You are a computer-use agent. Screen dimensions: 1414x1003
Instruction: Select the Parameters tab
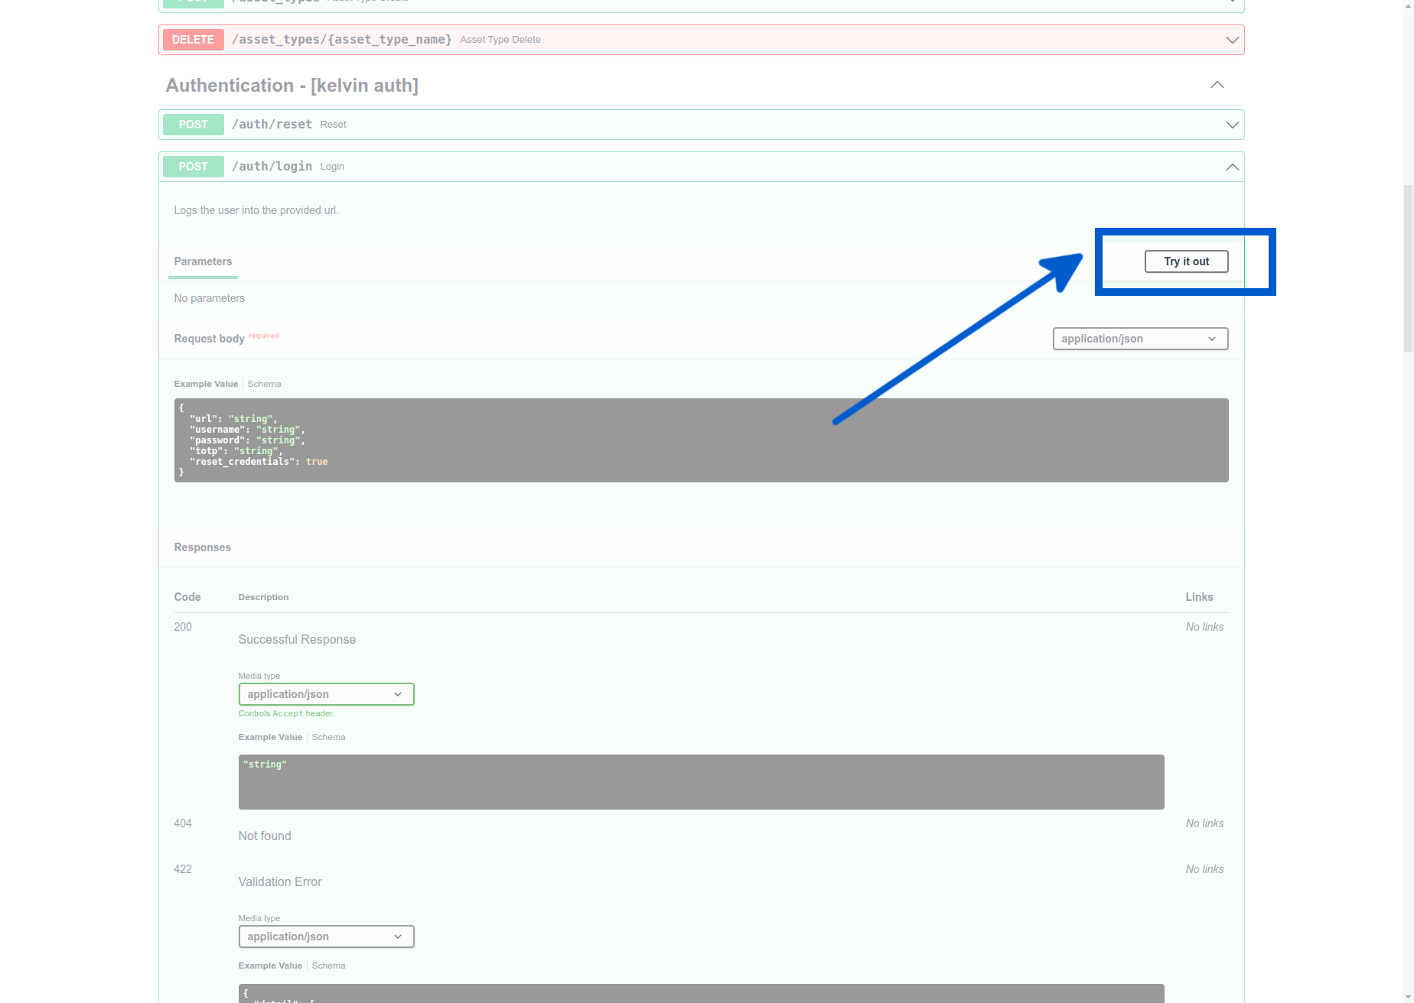pyautogui.click(x=202, y=261)
